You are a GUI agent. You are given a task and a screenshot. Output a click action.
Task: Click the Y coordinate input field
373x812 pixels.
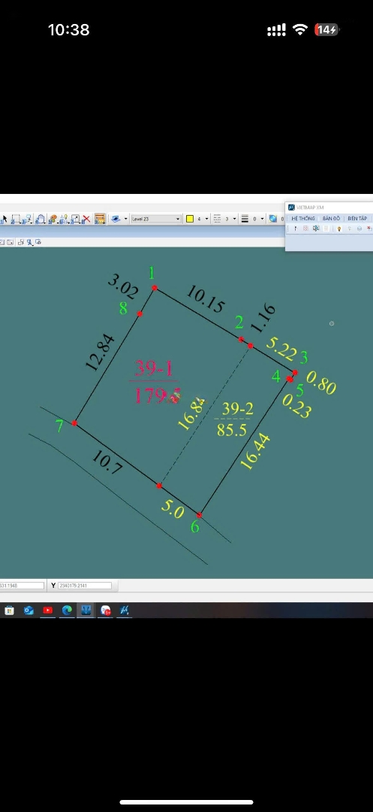pos(85,586)
